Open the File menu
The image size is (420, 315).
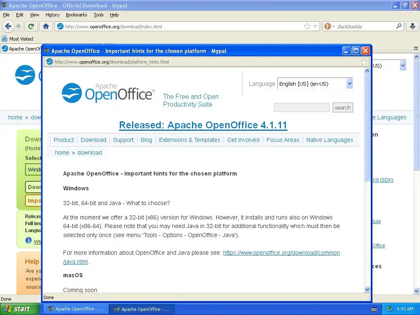pyautogui.click(x=6, y=15)
